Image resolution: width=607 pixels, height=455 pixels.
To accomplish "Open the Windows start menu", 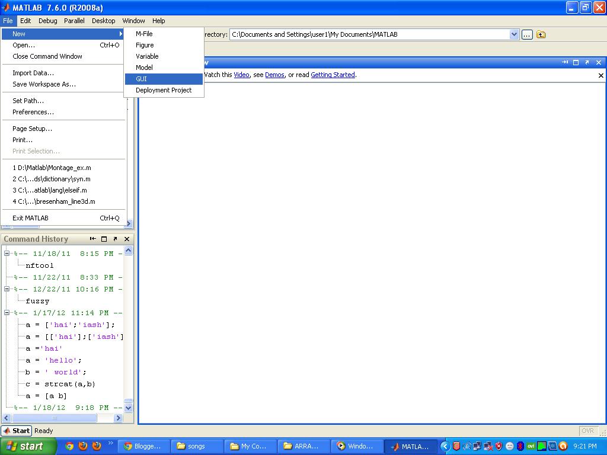I will click(28, 446).
